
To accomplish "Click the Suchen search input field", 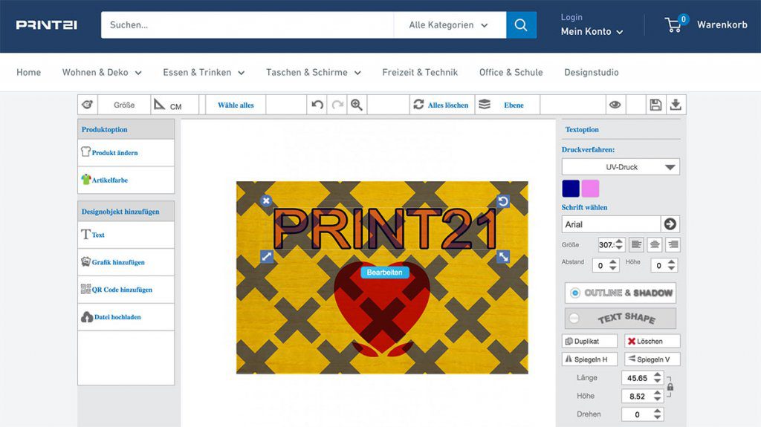I will click(247, 25).
